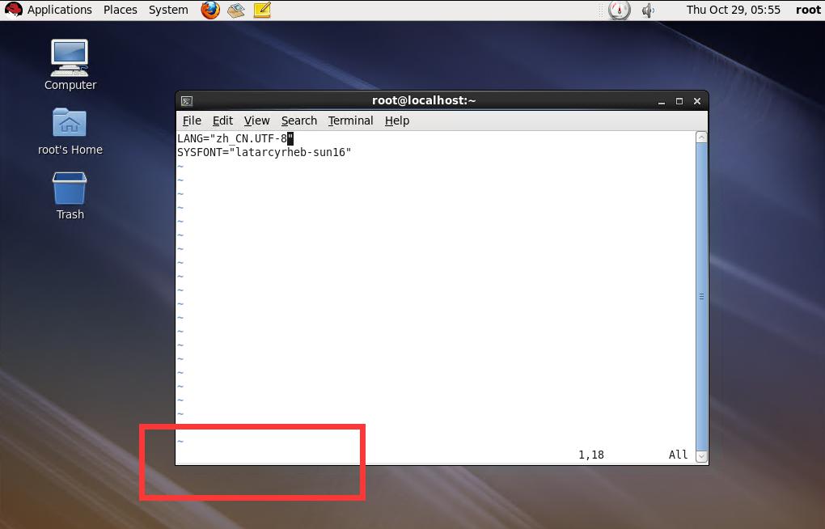This screenshot has height=529, width=825.
Task: Click the All status text in vim
Action: [679, 455]
